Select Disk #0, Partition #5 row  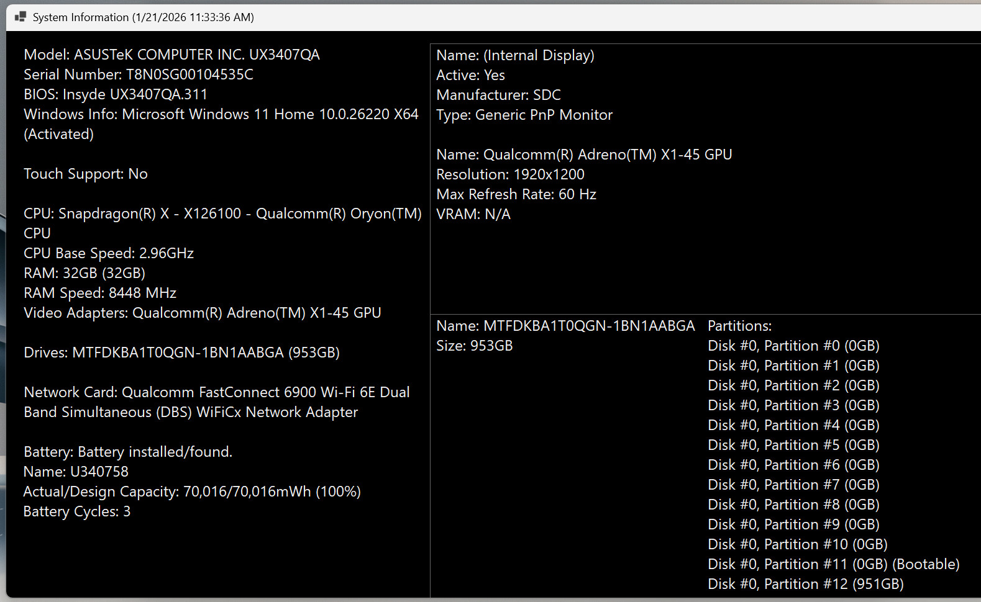[794, 445]
